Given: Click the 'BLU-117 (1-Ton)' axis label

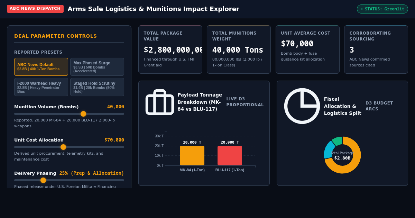Looking at the screenshot, I should tap(230, 170).
